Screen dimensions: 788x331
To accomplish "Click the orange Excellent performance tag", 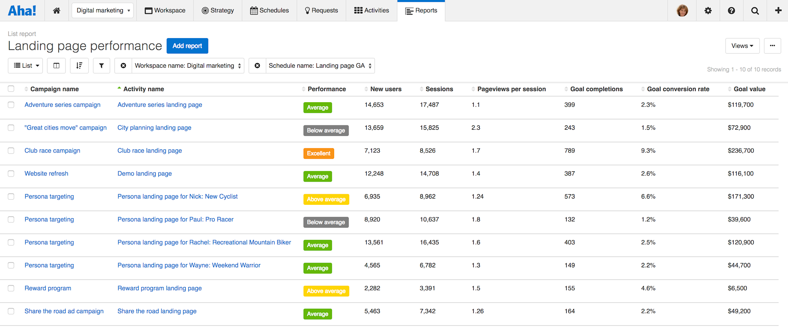I will tap(319, 153).
